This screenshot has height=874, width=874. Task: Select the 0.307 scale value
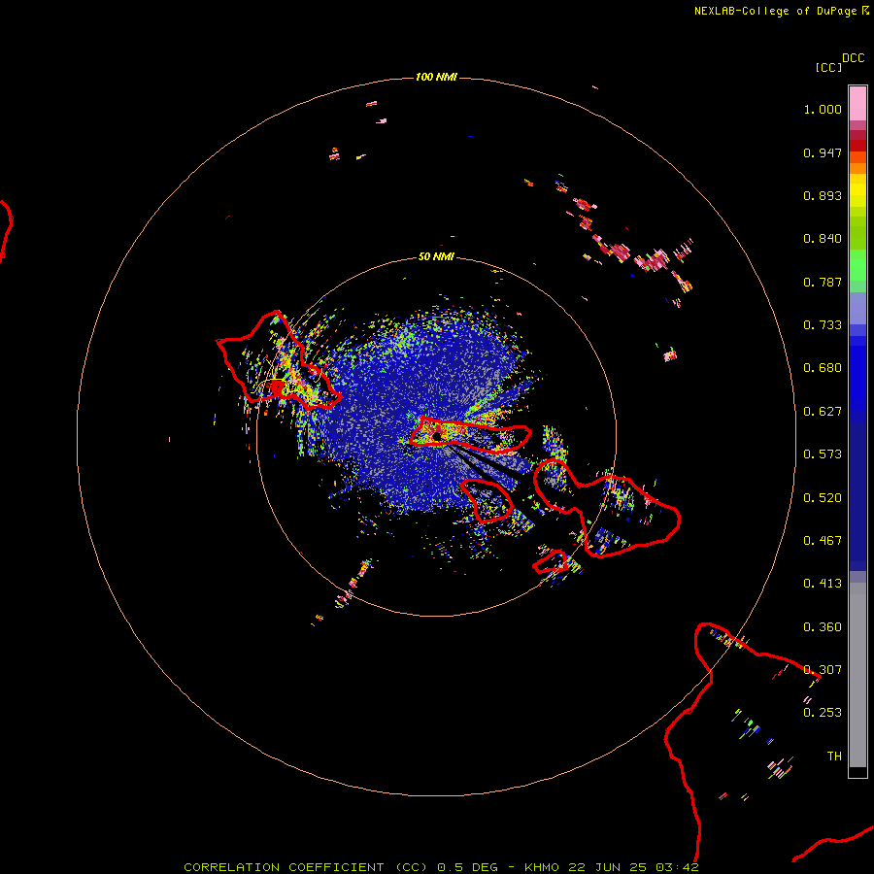coord(823,670)
